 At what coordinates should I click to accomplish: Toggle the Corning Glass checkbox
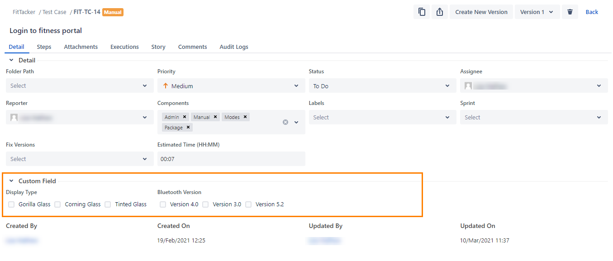57,204
